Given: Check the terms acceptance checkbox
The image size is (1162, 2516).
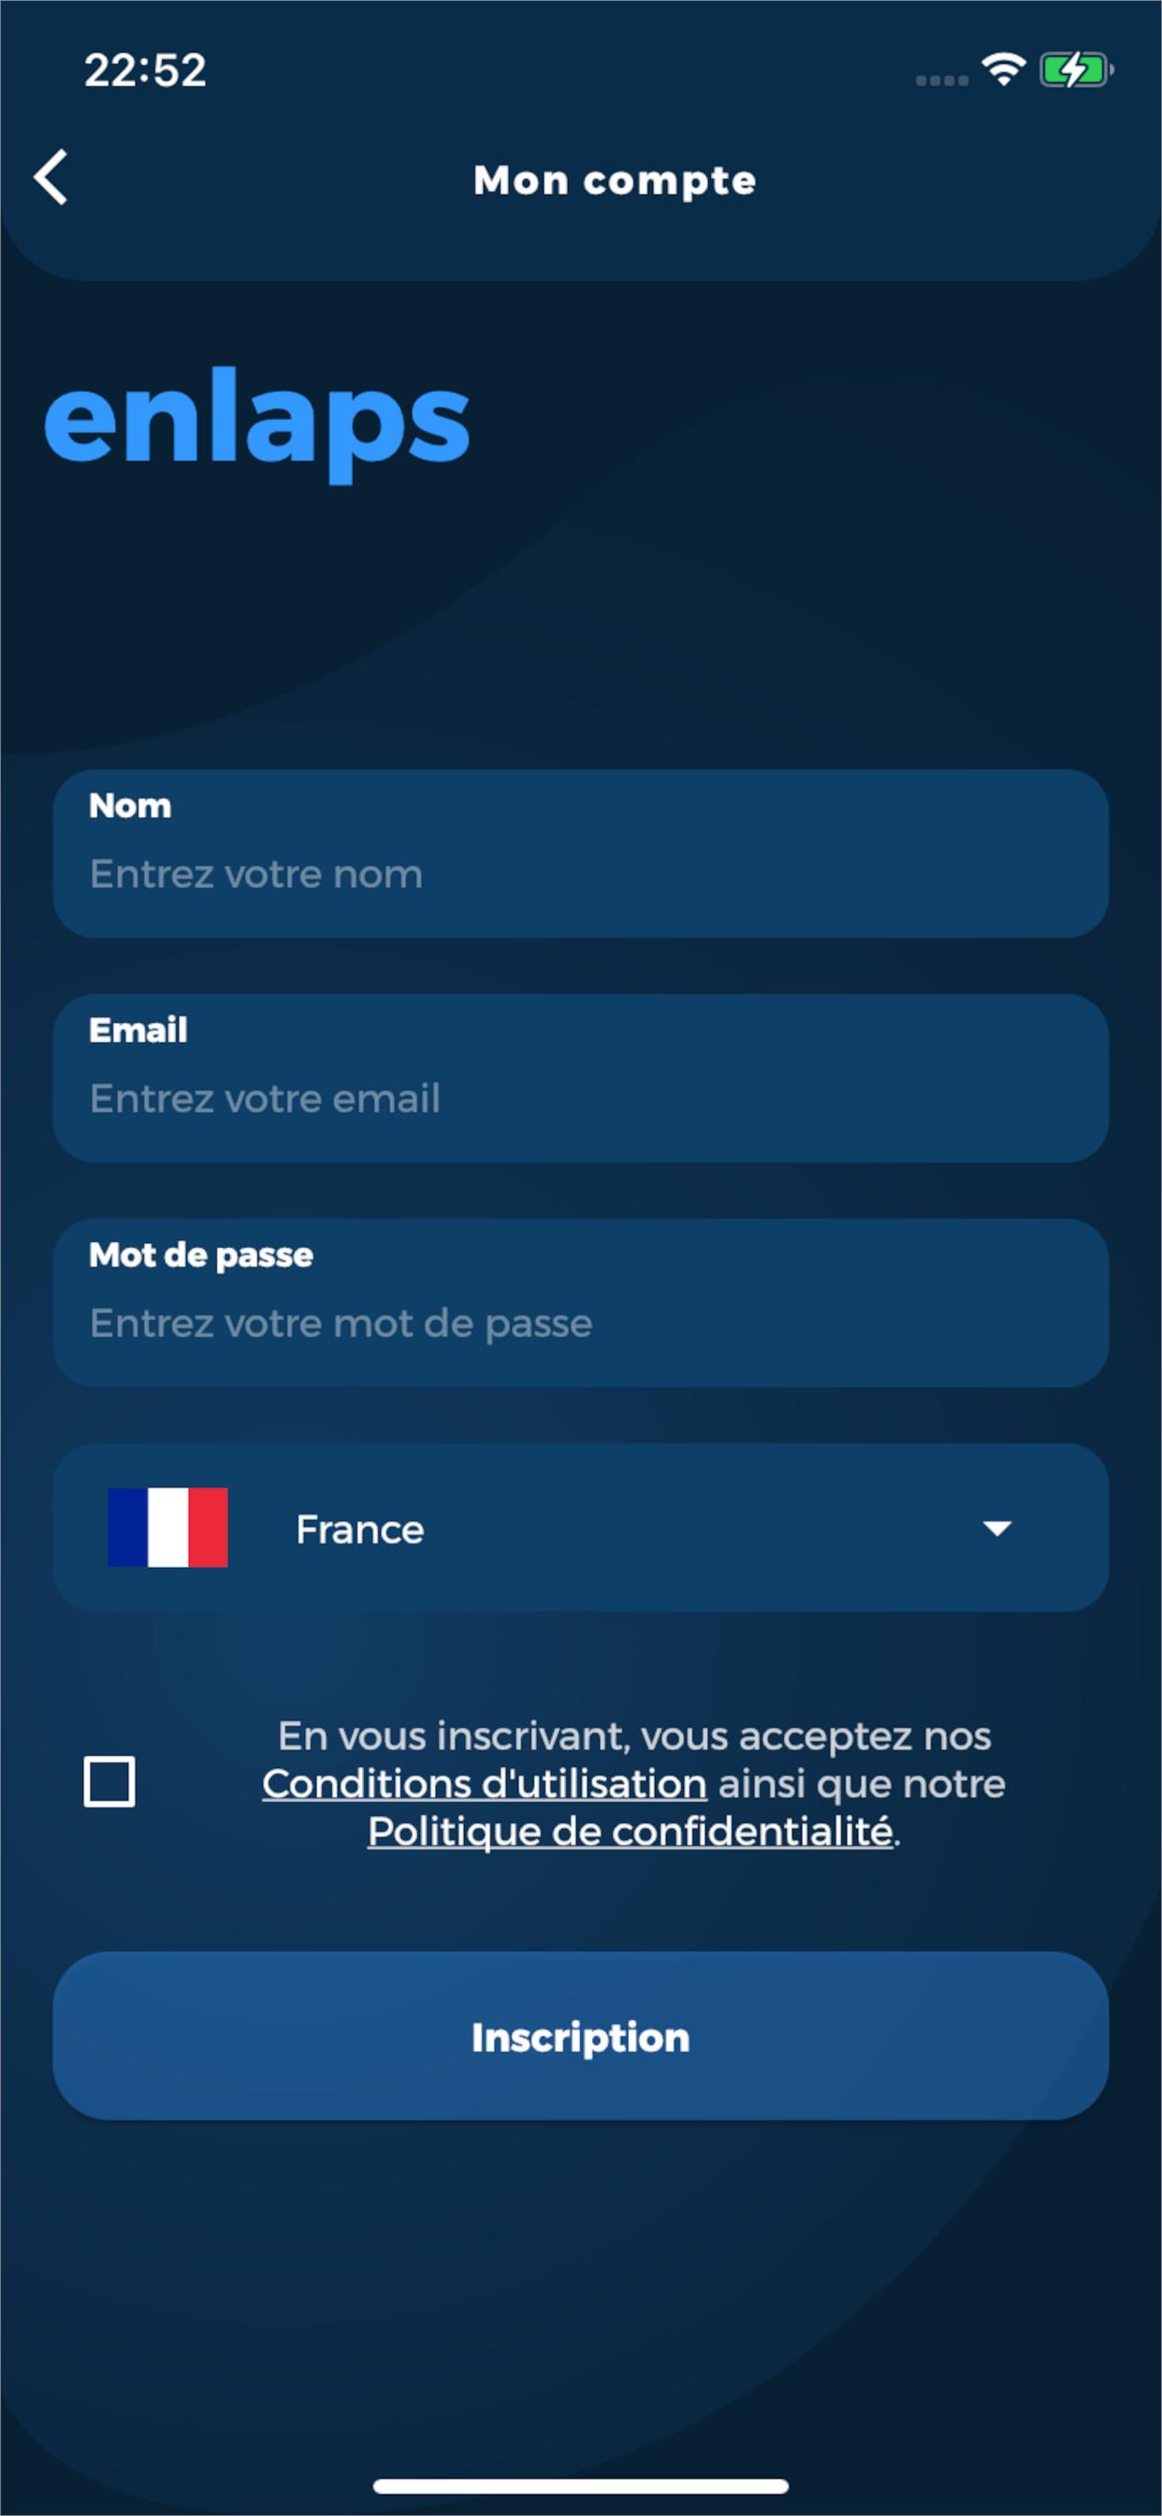Looking at the screenshot, I should tap(109, 1781).
